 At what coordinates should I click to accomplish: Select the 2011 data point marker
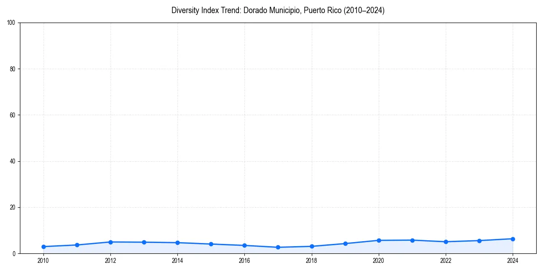click(76, 245)
